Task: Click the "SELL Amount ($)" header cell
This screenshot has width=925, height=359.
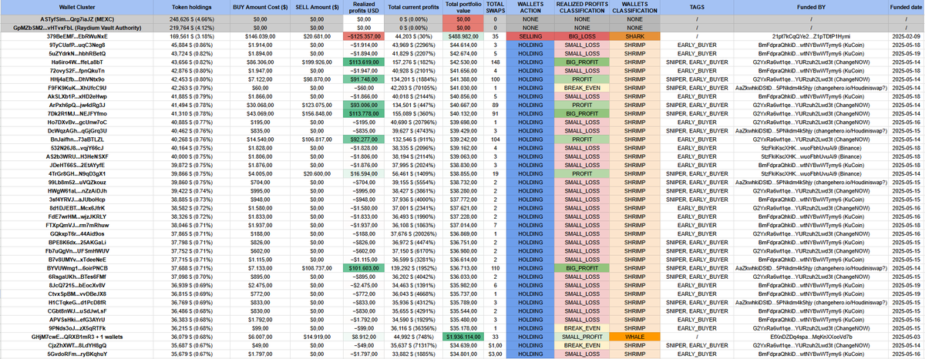Action: click(317, 5)
